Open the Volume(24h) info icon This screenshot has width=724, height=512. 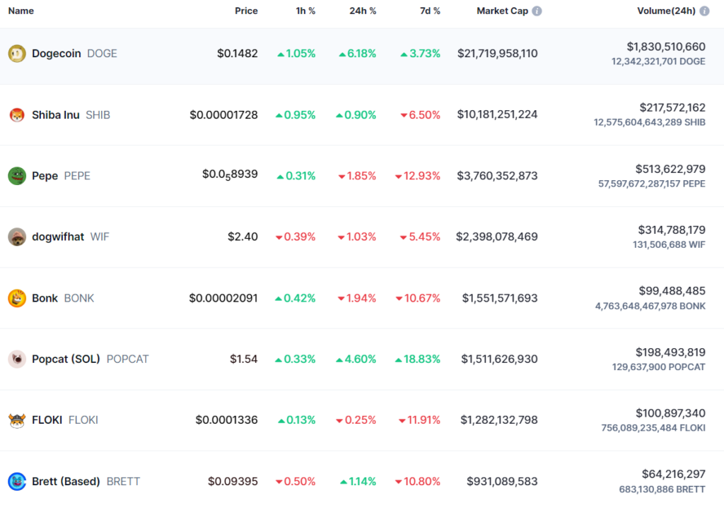[704, 11]
